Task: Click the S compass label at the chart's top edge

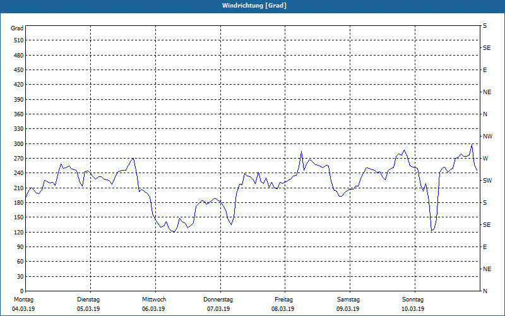Action: point(485,26)
